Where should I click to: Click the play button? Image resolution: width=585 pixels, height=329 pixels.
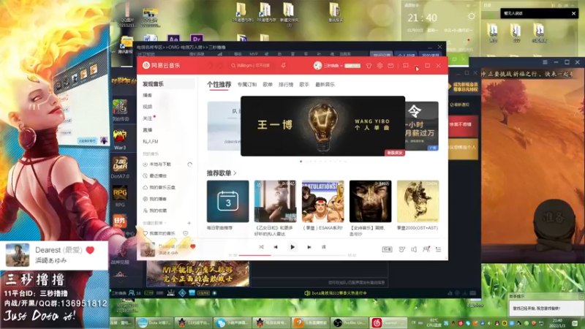[x=292, y=247]
